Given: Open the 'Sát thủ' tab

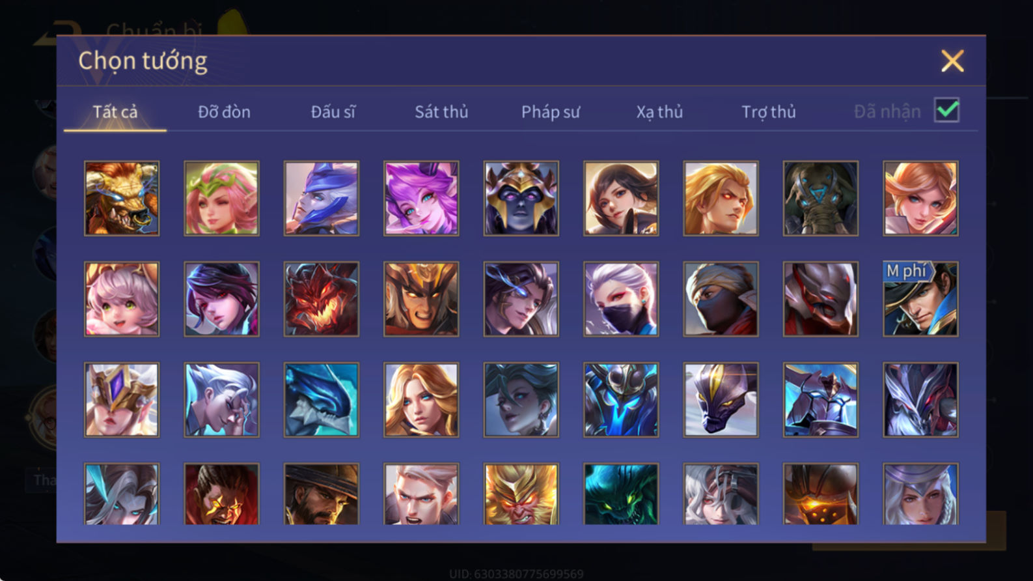Looking at the screenshot, I should pos(441,111).
